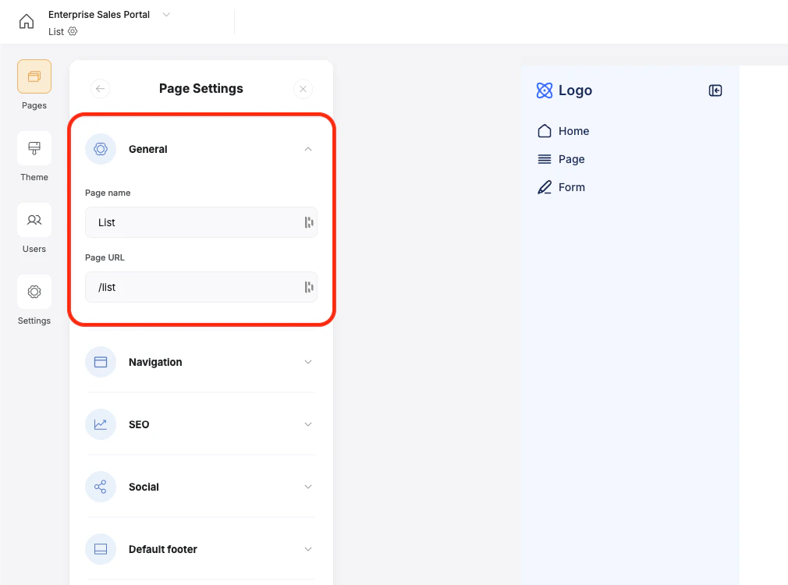788x585 pixels.
Task: Click the Page URL input field
Action: pyautogui.click(x=201, y=287)
